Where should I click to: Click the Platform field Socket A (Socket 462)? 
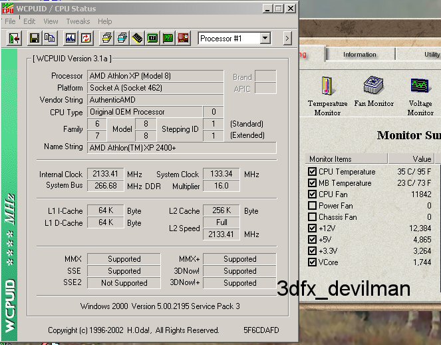coord(155,88)
